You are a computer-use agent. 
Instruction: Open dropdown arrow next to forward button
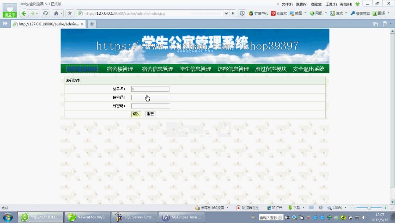(37, 13)
